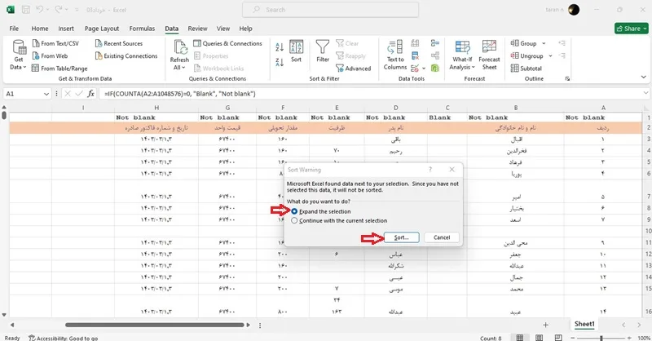Click Sort... button in Sort Warning
The width and height of the screenshot is (652, 341).
point(401,237)
